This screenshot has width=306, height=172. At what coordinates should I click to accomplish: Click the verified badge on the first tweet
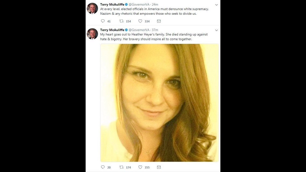tap(126, 4)
